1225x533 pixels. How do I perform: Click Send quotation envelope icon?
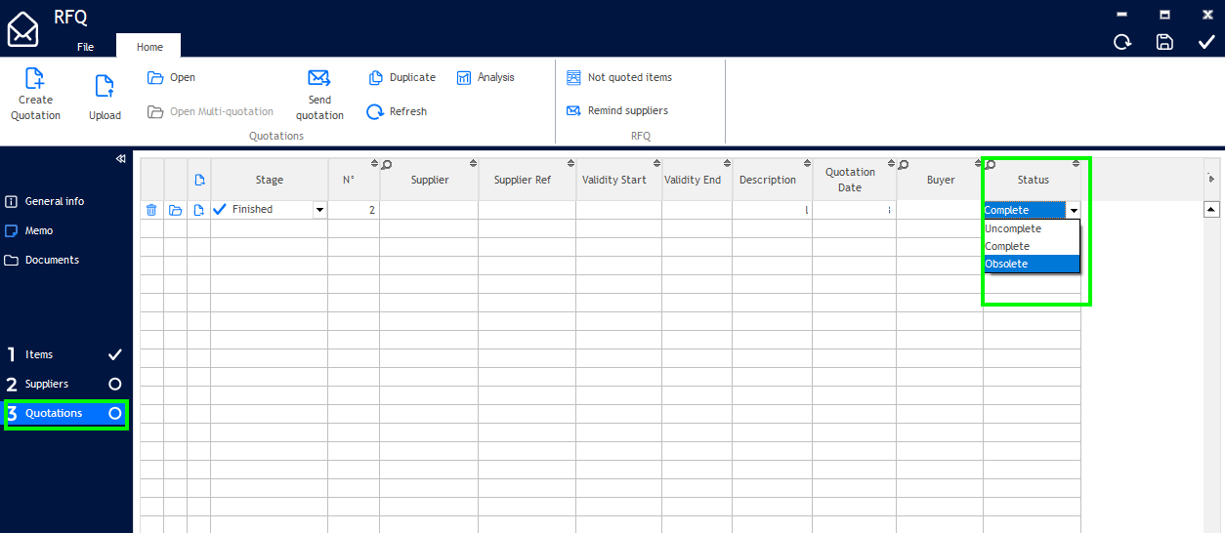point(318,78)
